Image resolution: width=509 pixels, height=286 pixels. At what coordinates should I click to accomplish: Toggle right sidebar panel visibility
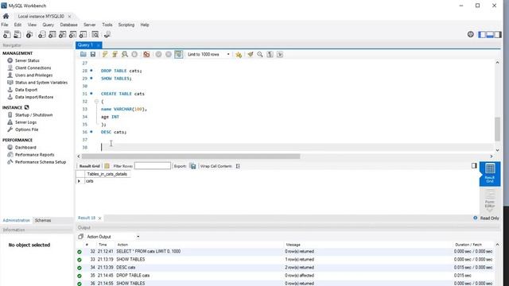pyautogui.click(x=498, y=34)
